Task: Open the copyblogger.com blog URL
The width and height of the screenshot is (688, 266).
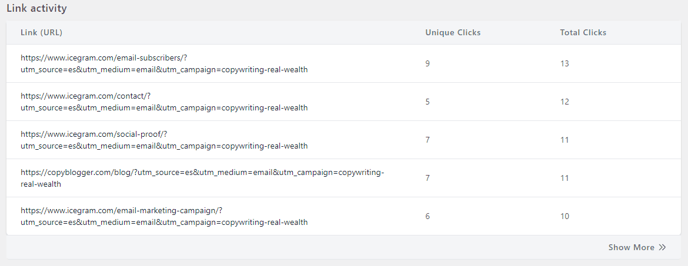Action: pyautogui.click(x=202, y=178)
